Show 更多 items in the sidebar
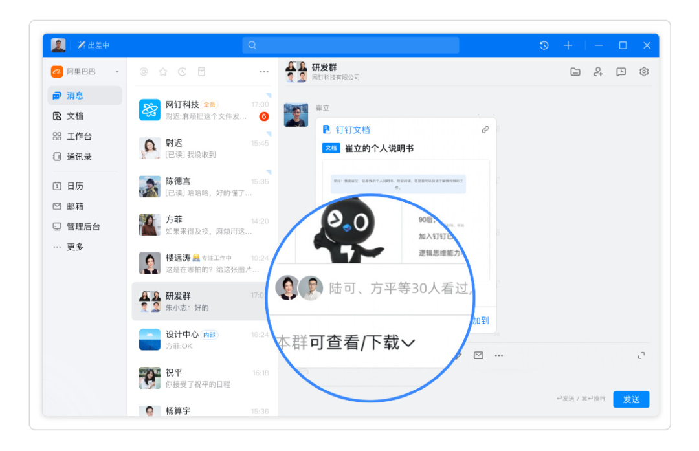 click(x=85, y=247)
